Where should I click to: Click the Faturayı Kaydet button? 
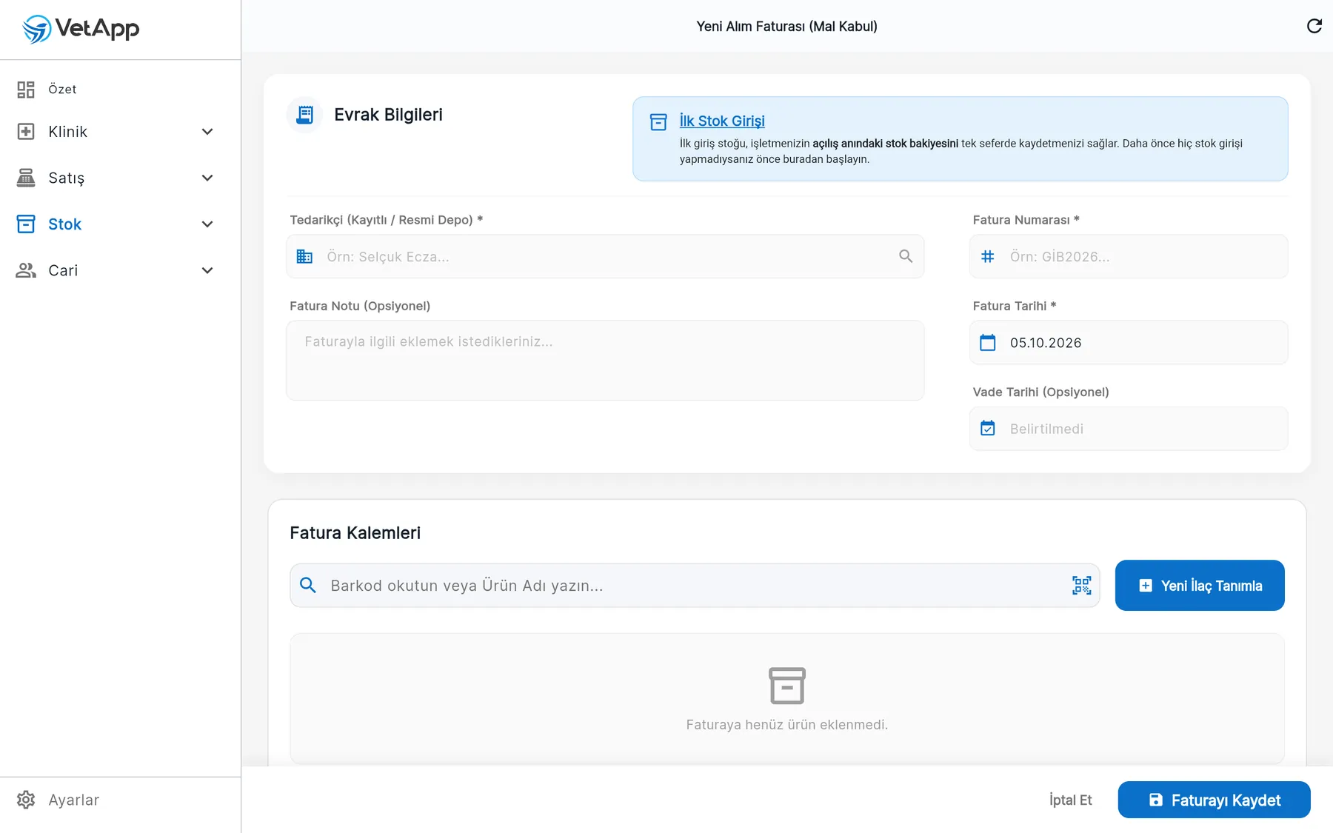1215,800
